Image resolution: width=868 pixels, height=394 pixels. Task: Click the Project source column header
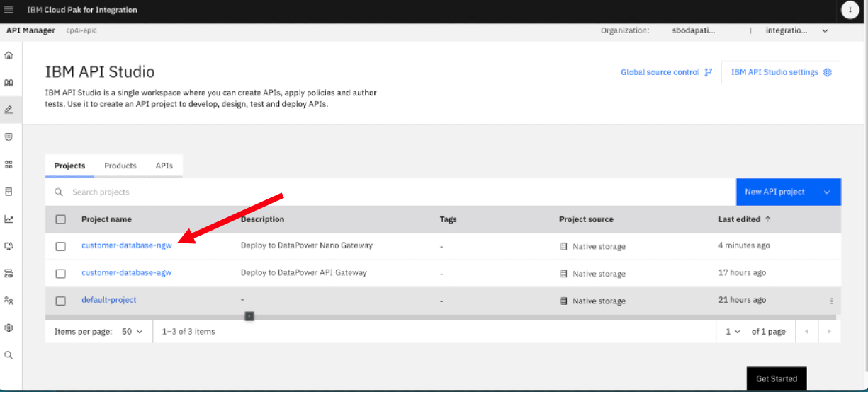click(x=586, y=219)
